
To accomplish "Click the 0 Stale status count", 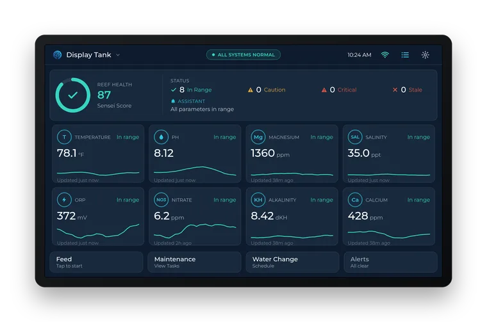I will [x=408, y=90].
